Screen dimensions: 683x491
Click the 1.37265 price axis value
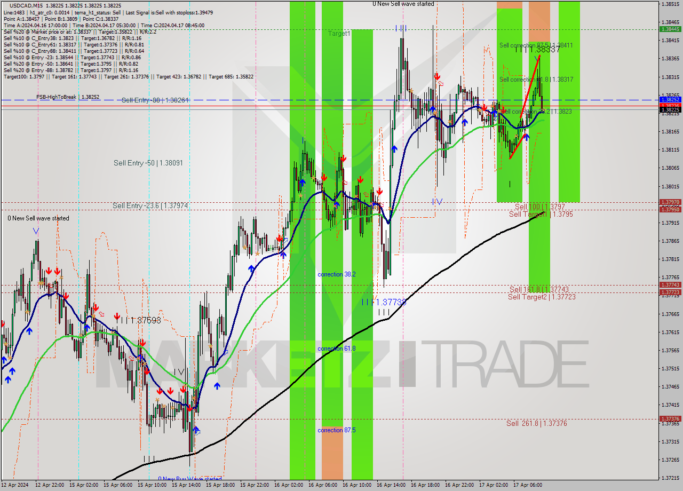tap(670, 460)
